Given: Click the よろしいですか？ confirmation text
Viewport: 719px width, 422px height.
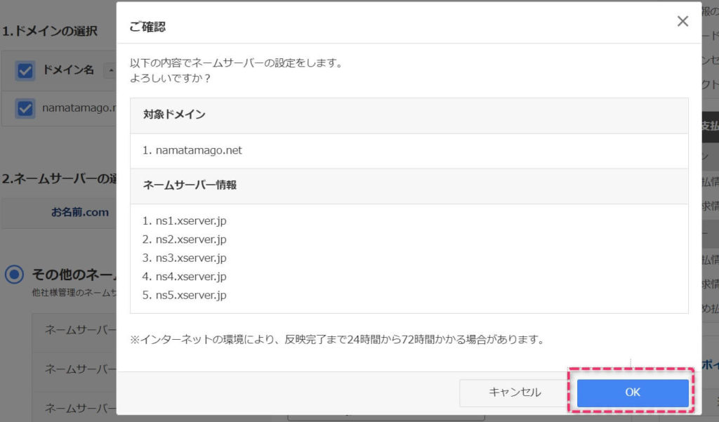Looking at the screenshot, I should pyautogui.click(x=171, y=79).
